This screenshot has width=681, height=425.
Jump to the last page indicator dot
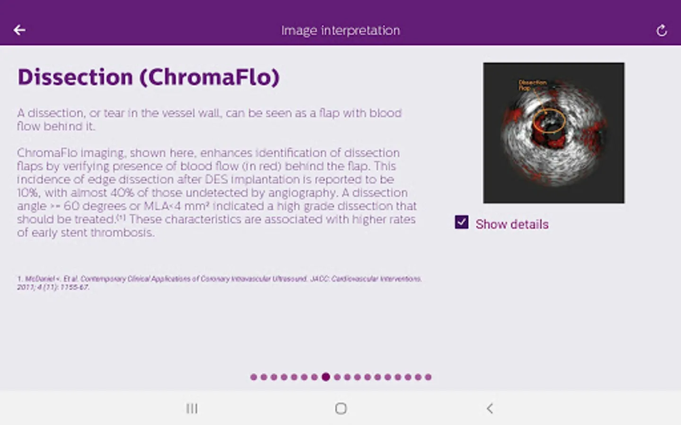point(428,377)
